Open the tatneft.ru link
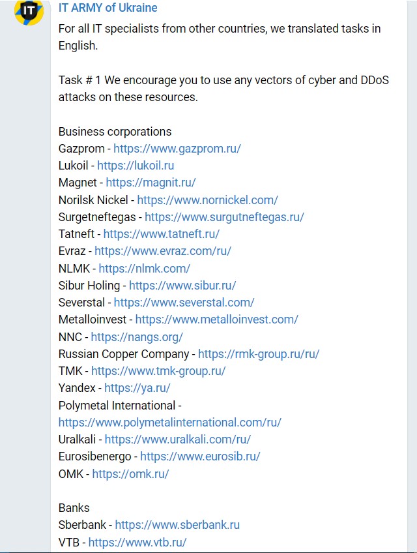 click(x=161, y=234)
